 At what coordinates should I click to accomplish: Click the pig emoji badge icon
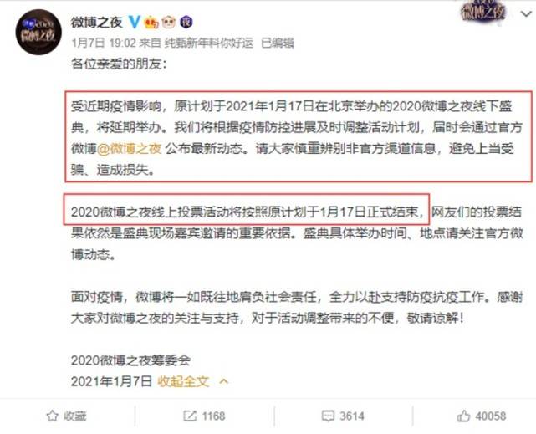169,23
